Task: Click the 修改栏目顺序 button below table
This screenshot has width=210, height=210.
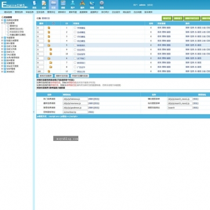Action: 46,76
